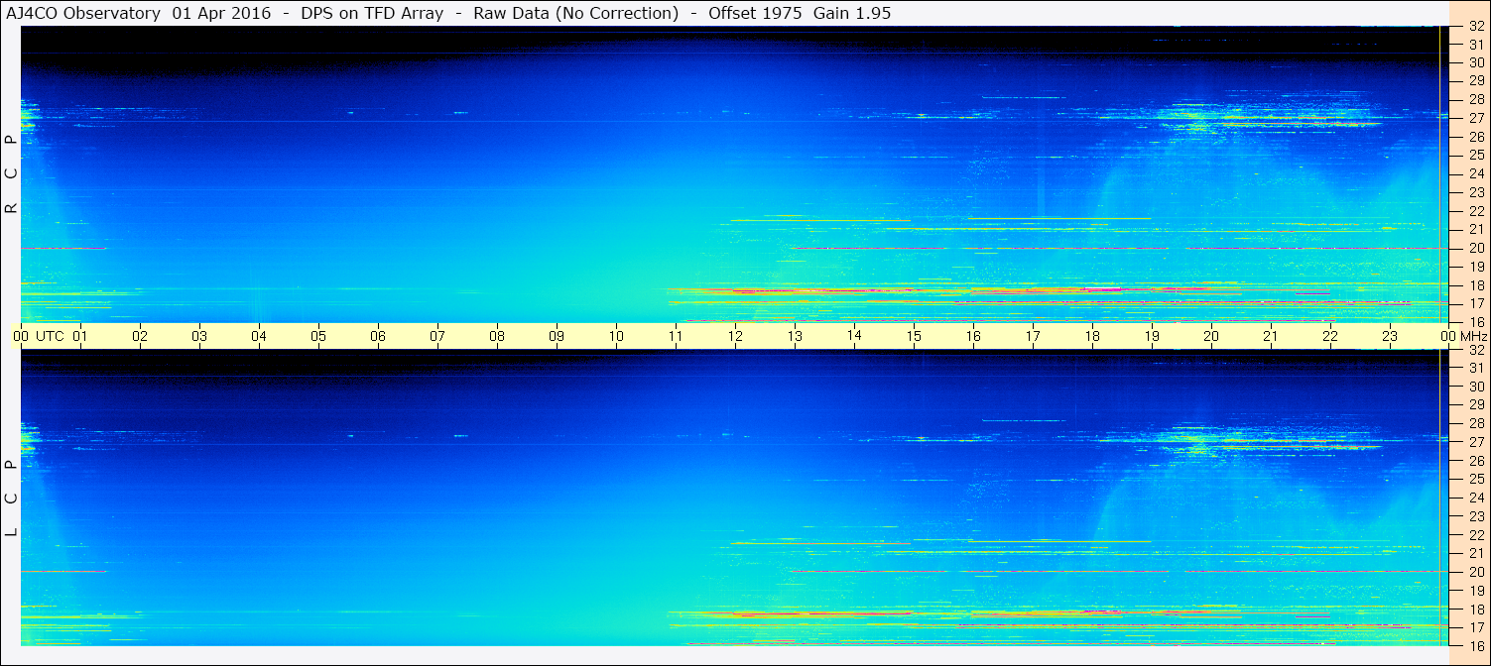1491x666 pixels.
Task: Select the 04 hour marker on time axis
Action: pos(259,336)
